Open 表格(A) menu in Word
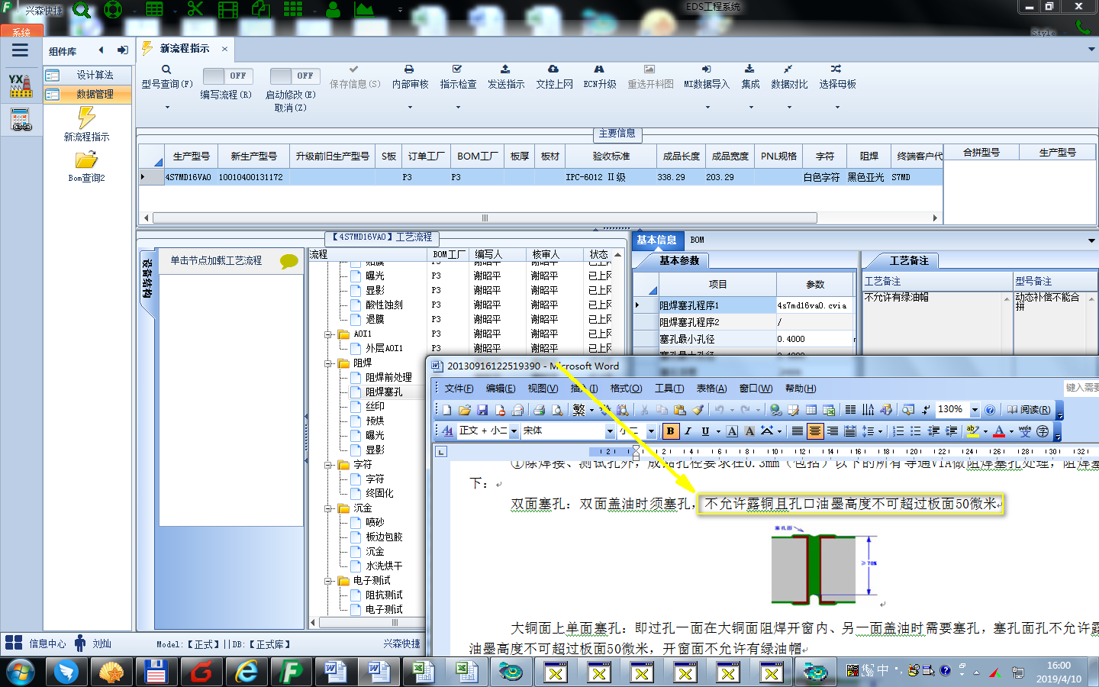This screenshot has height=687, width=1099. coord(711,389)
